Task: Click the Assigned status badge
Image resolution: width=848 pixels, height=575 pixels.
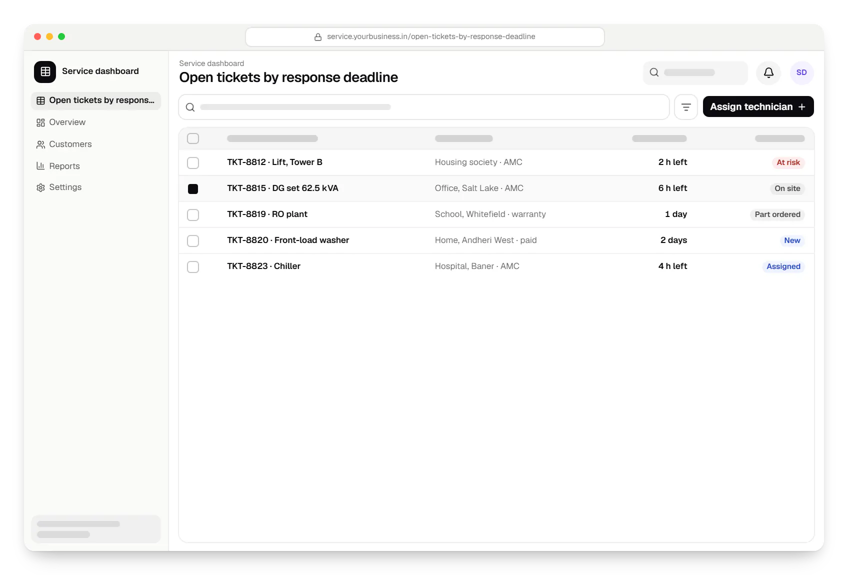Action: 783,266
